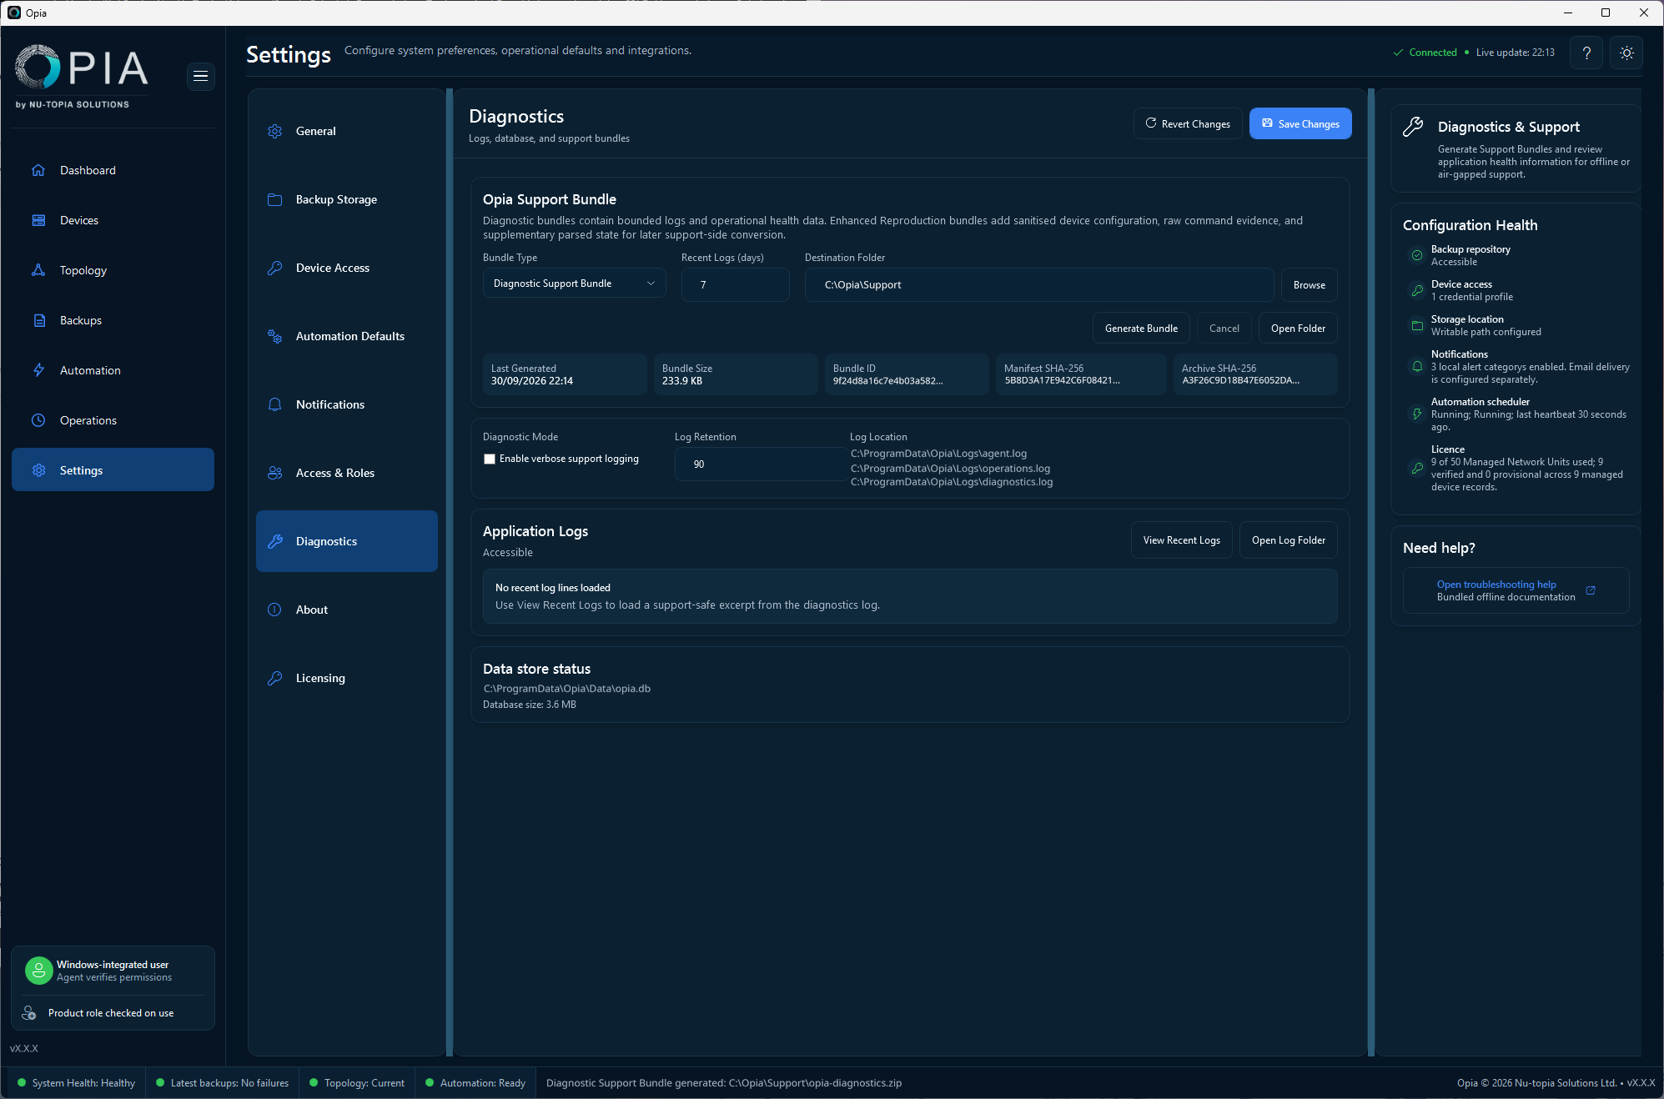This screenshot has width=1664, height=1099.
Task: Click the Topology network icon
Action: (38, 270)
